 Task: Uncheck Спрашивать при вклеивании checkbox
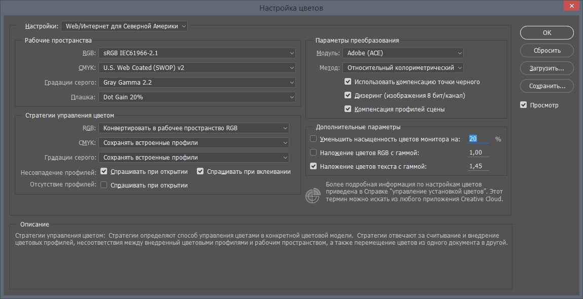pos(200,171)
